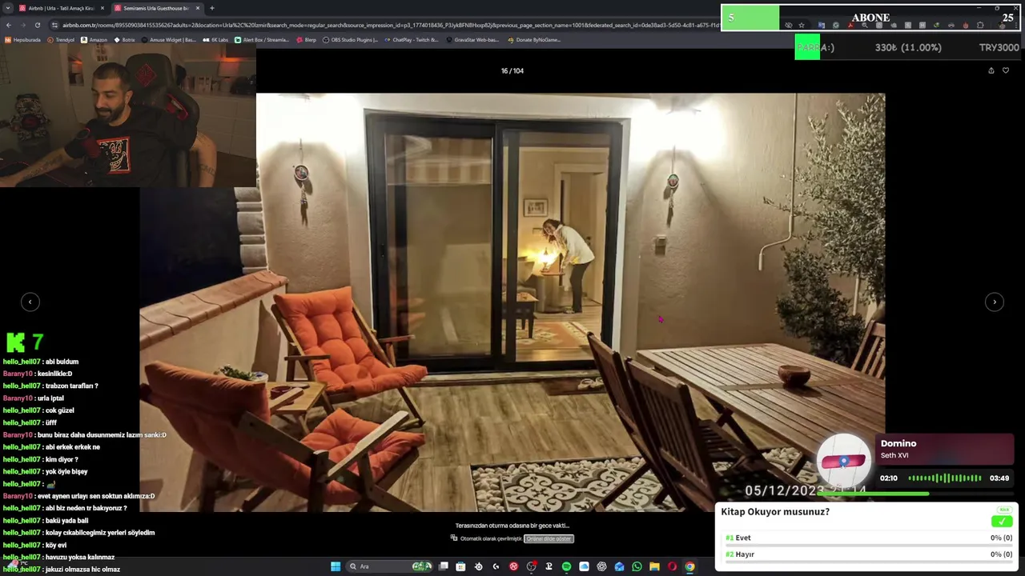Go to the previous Airbnb photo
This screenshot has width=1025, height=576.
(x=30, y=302)
